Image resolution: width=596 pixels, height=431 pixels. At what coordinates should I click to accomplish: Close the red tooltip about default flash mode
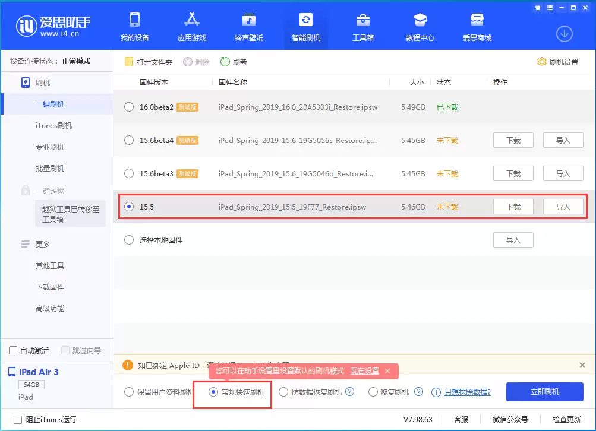pyautogui.click(x=387, y=371)
